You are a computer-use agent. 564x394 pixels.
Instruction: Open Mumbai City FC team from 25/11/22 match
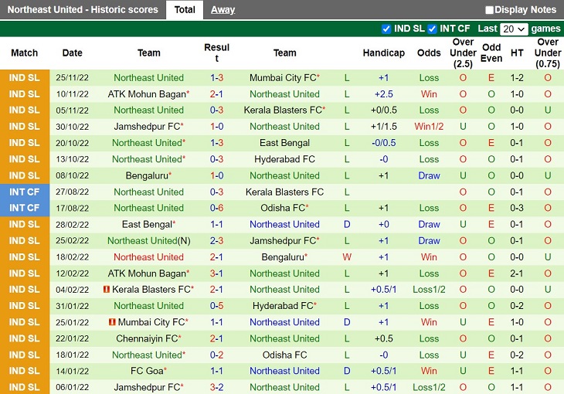(x=282, y=78)
